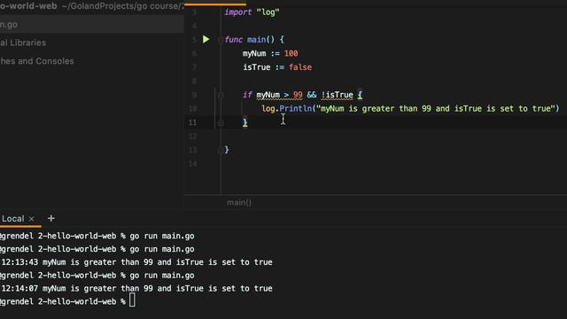The height and width of the screenshot is (319, 567).
Task: Collapse the if block fold marker on line 9
Action: click(221, 95)
